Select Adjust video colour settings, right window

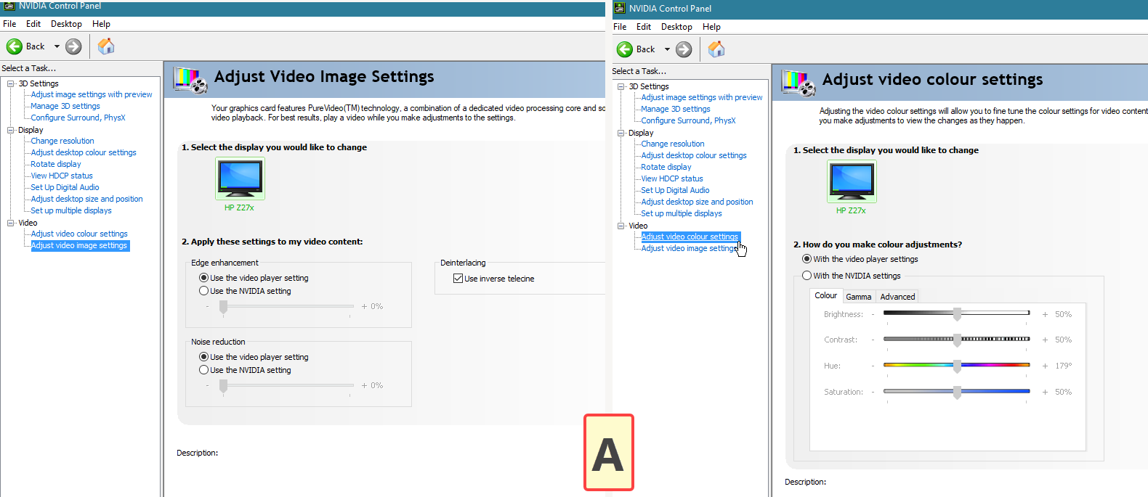(x=690, y=237)
